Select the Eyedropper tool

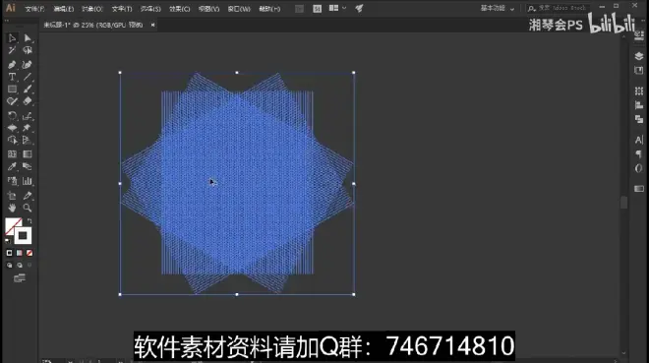pyautogui.click(x=12, y=166)
